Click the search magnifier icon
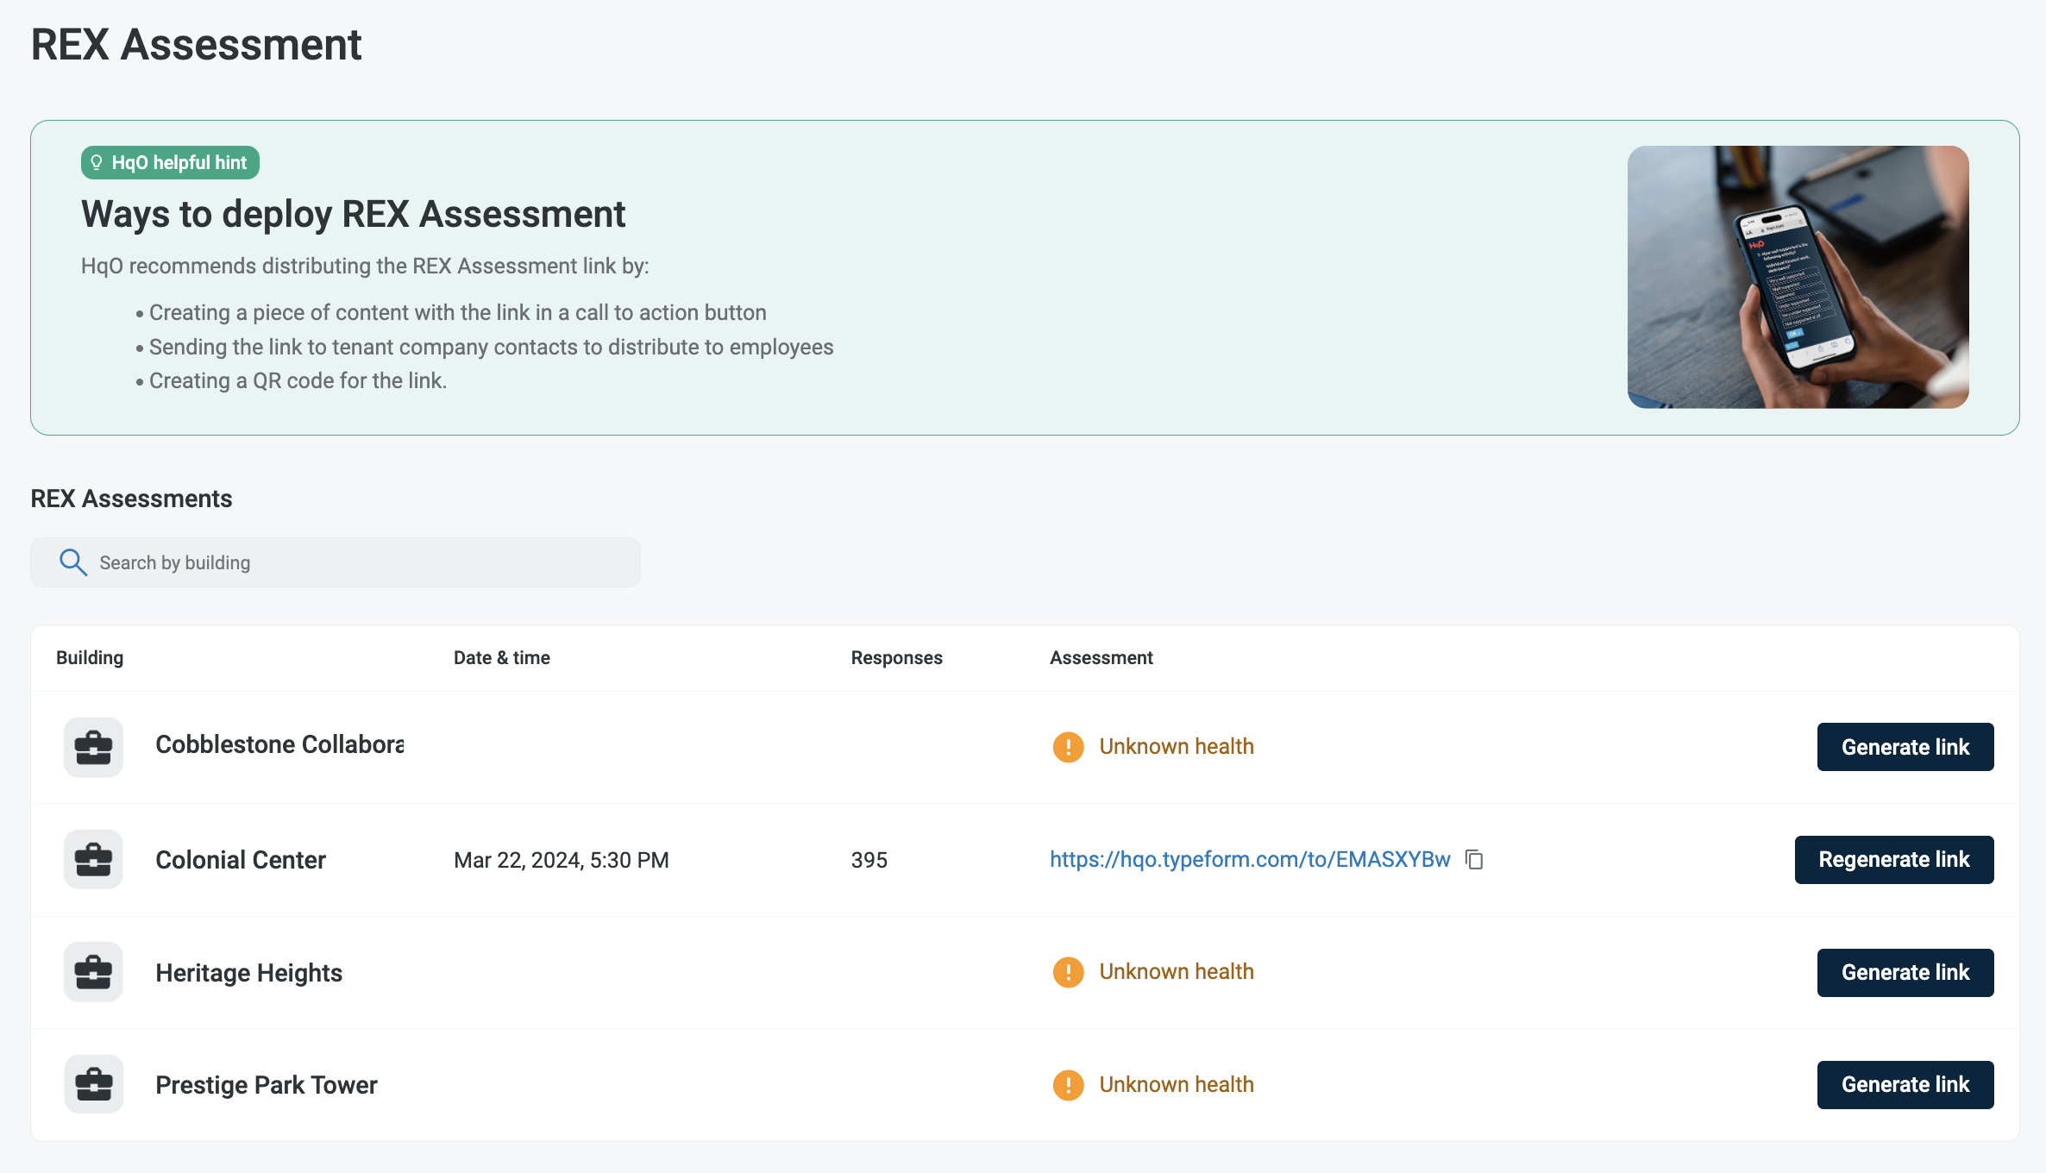 pos(73,562)
